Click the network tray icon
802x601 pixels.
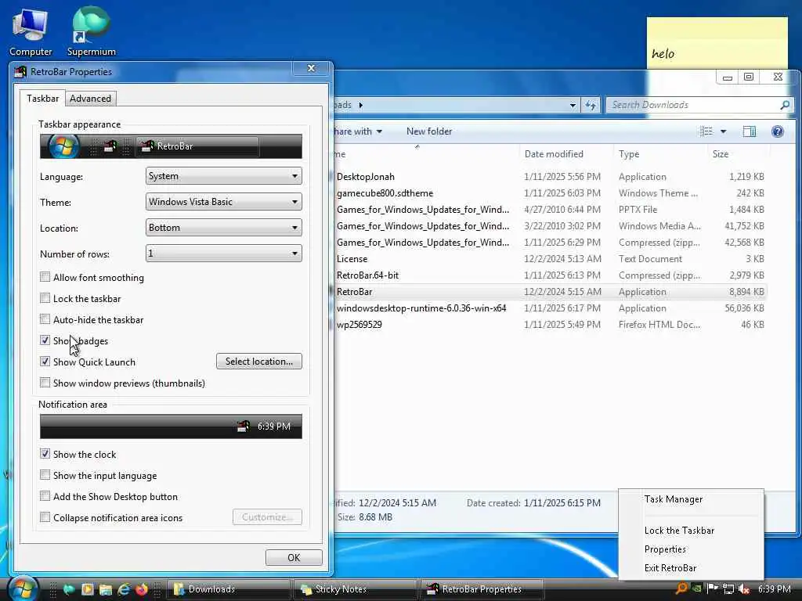(728, 589)
